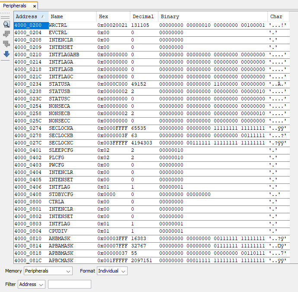The image size is (298, 292).
Task: Click the blue down arrow icon
Action: click(x=6, y=54)
